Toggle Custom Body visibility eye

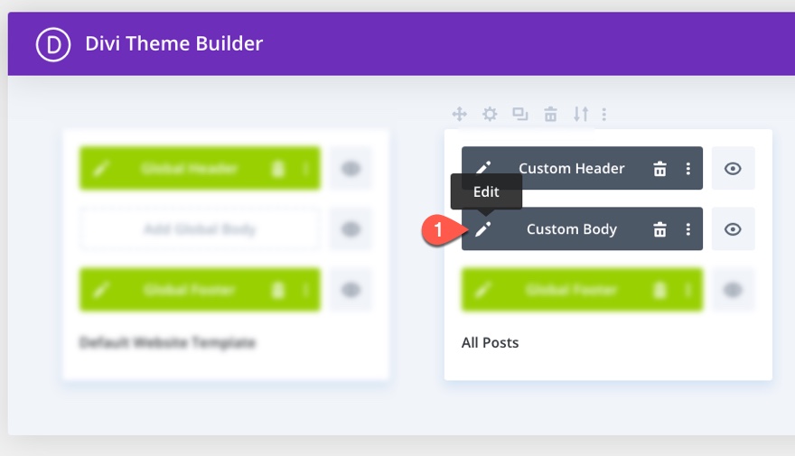click(x=733, y=229)
